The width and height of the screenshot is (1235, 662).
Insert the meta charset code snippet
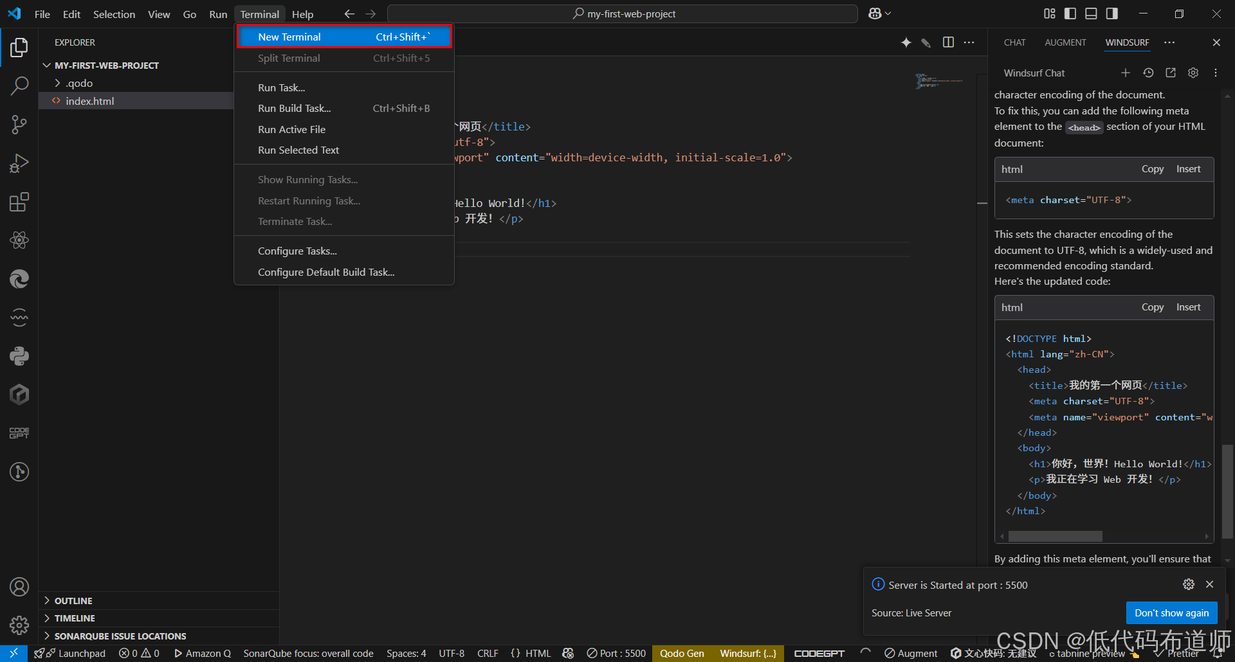coord(1188,168)
